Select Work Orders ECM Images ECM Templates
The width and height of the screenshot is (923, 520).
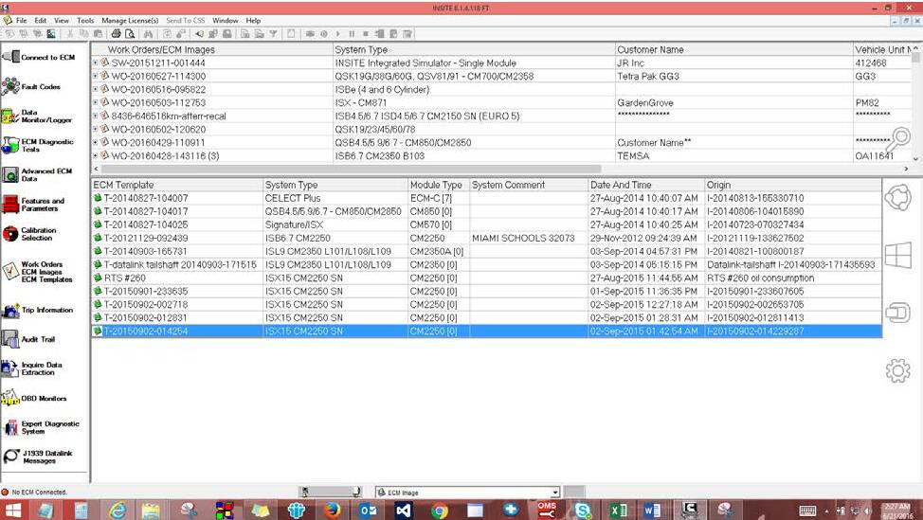[x=37, y=272]
